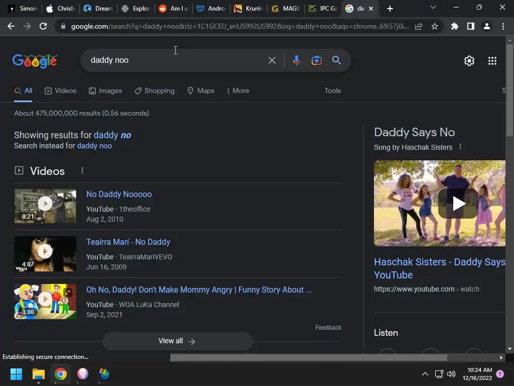The width and height of the screenshot is (514, 386).
Task: Click the vertical scrollbar down arrow
Action: (509, 349)
